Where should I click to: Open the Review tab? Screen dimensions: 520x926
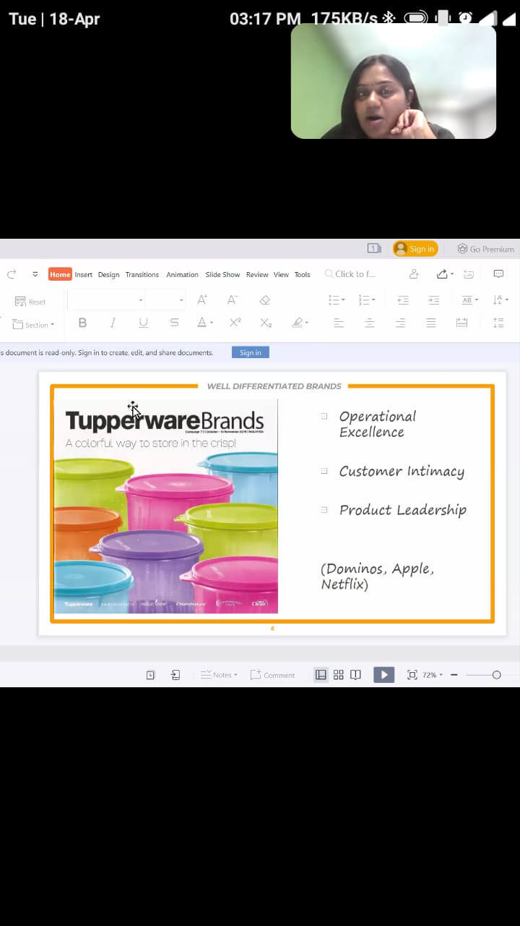[257, 274]
